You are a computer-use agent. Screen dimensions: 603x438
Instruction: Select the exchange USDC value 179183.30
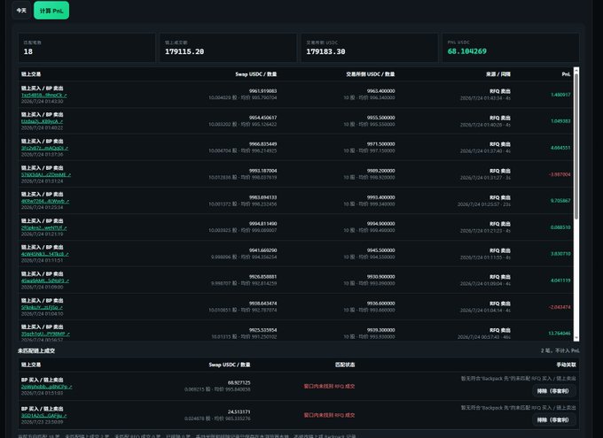[x=325, y=51]
